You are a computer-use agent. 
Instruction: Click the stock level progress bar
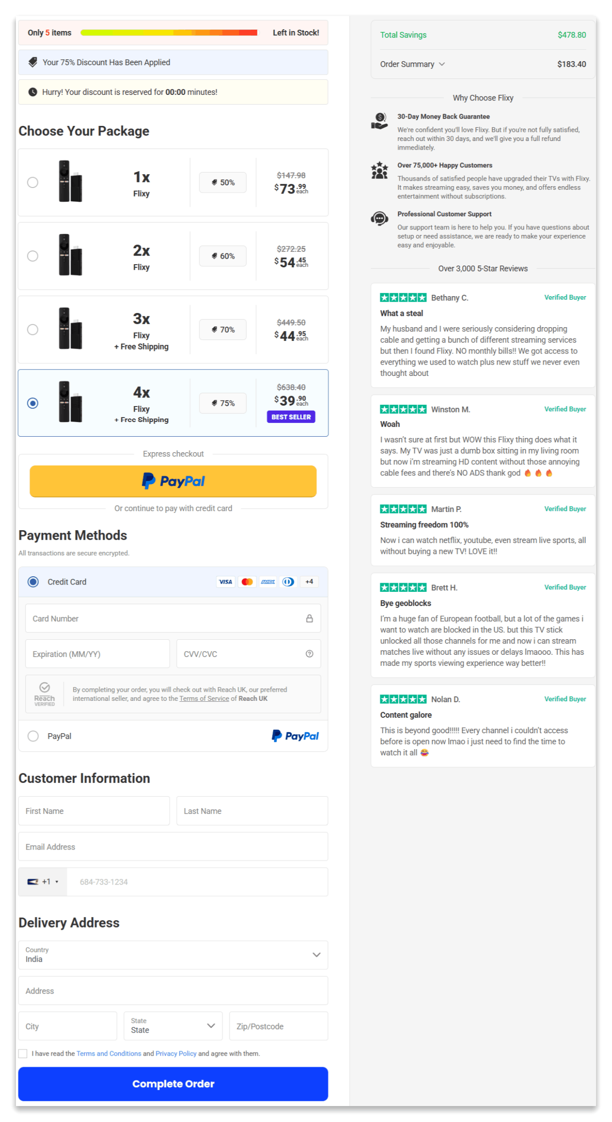click(169, 32)
